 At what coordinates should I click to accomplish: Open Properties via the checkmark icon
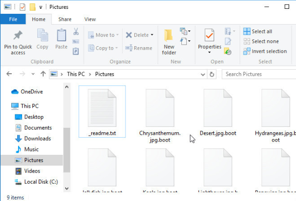click(x=209, y=36)
